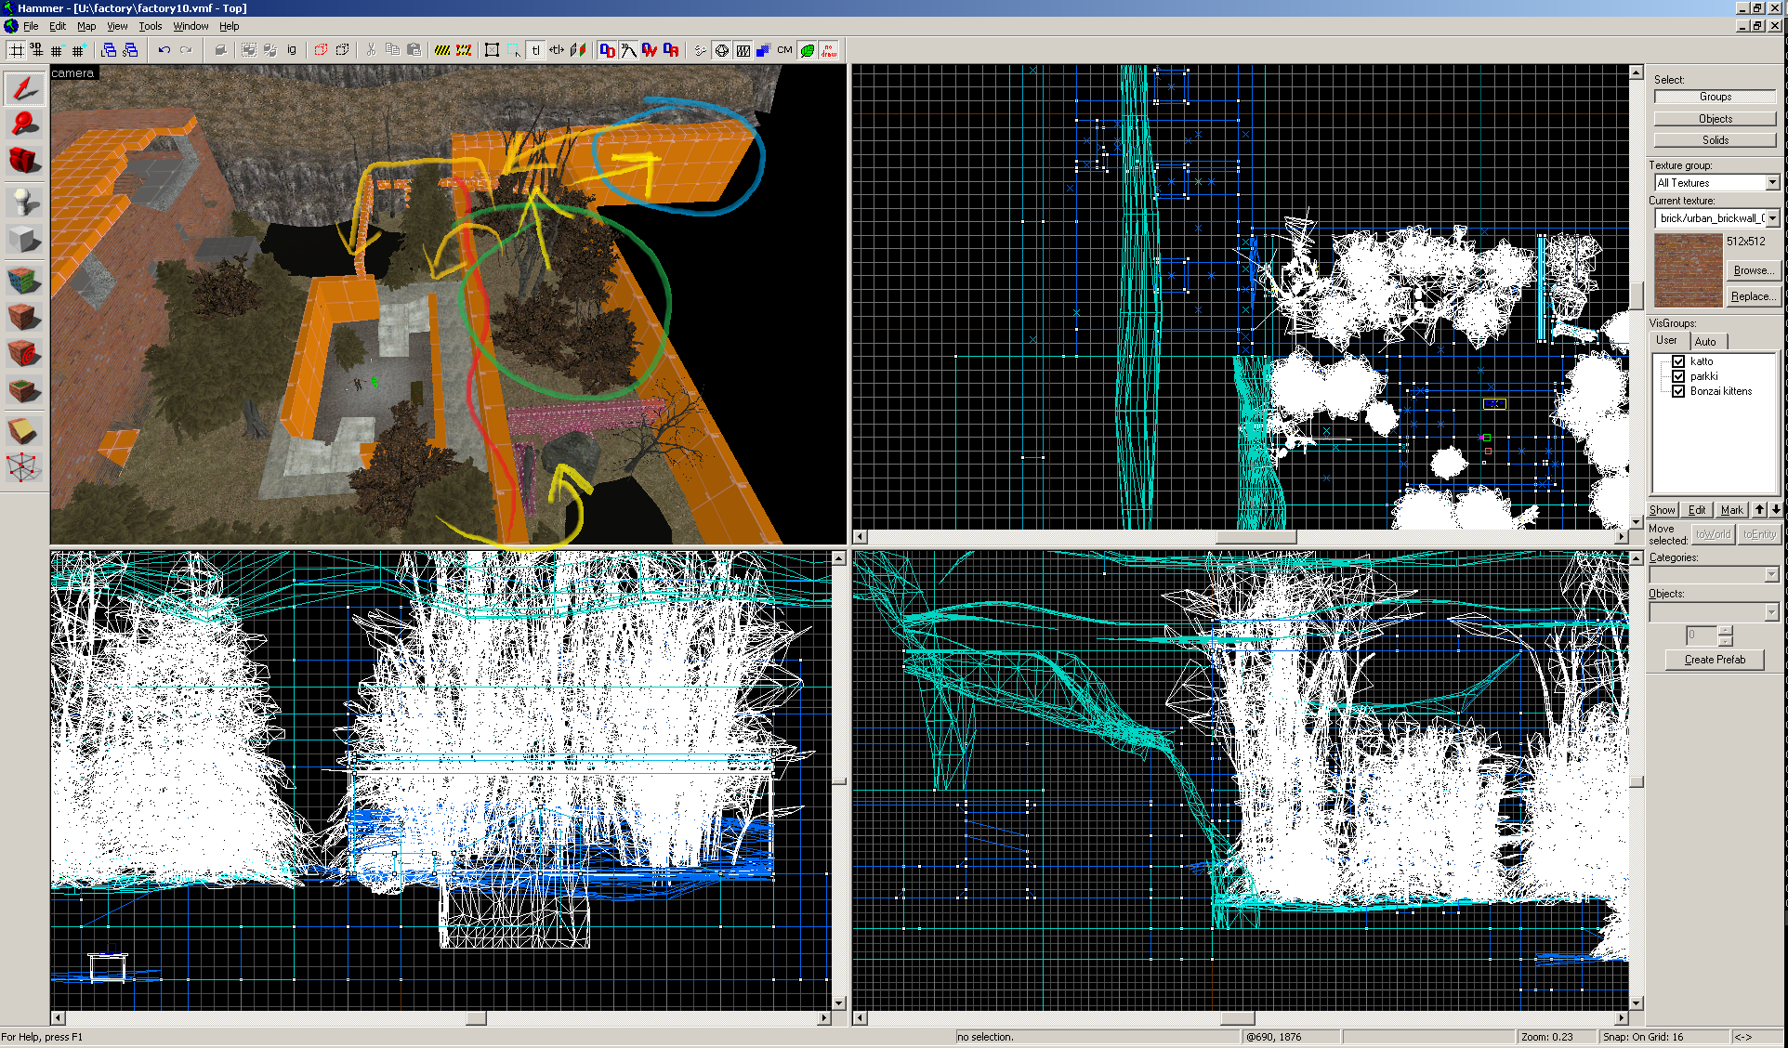Uncheck Bonzai kittens visgroup
Screen dimensions: 1788x1048
click(1678, 391)
